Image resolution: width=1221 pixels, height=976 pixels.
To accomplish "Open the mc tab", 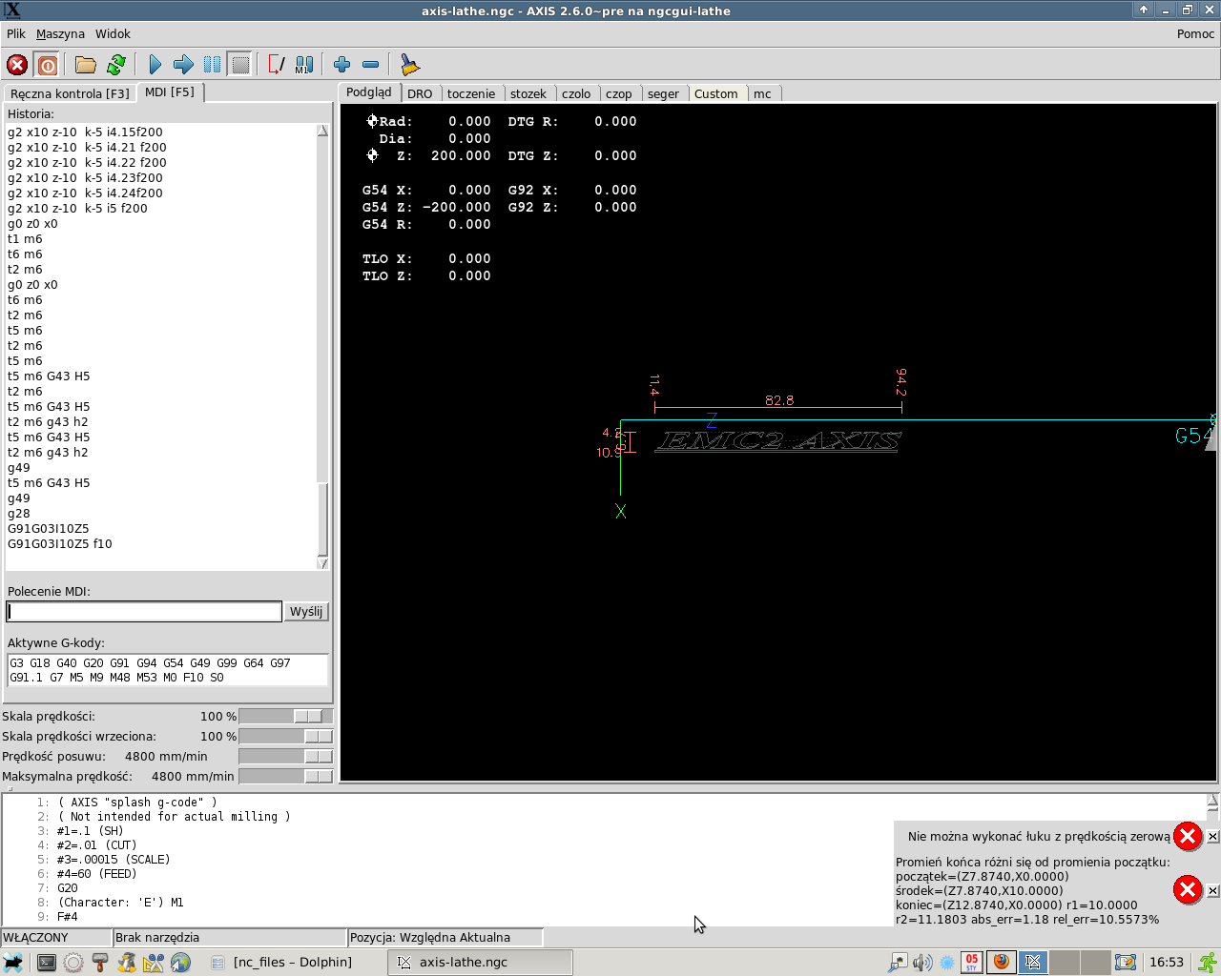I will point(762,93).
